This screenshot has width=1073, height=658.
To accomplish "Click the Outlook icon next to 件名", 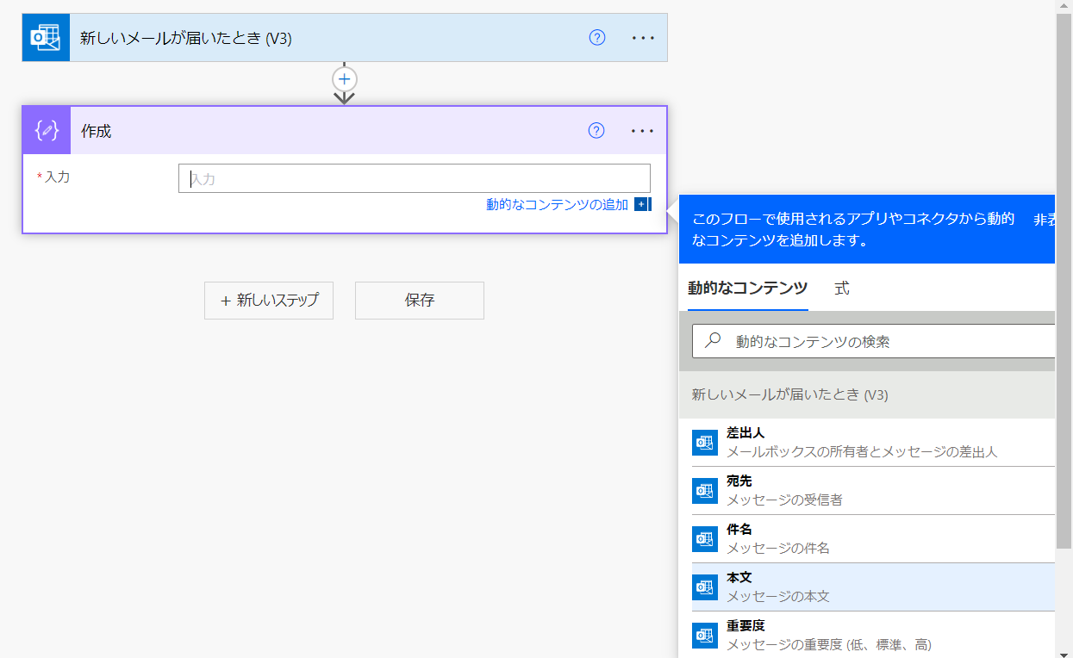I will point(705,539).
